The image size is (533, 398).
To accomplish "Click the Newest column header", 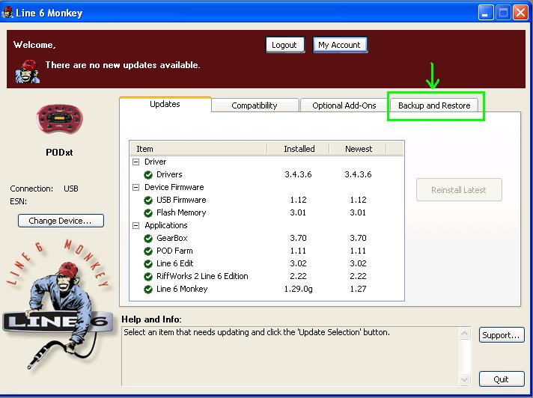I will [358, 149].
